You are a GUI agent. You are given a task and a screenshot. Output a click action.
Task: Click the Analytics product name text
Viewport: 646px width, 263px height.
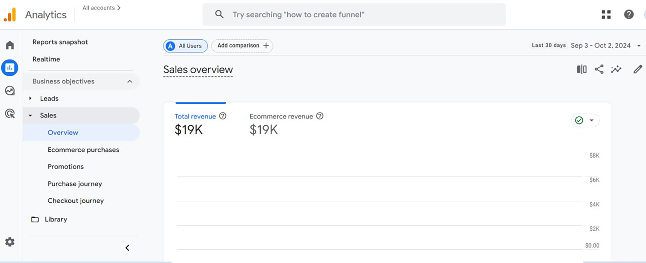tap(46, 15)
